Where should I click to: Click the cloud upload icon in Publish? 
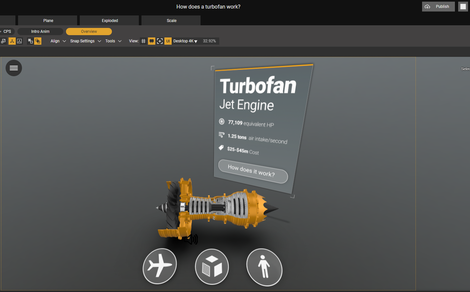(427, 7)
